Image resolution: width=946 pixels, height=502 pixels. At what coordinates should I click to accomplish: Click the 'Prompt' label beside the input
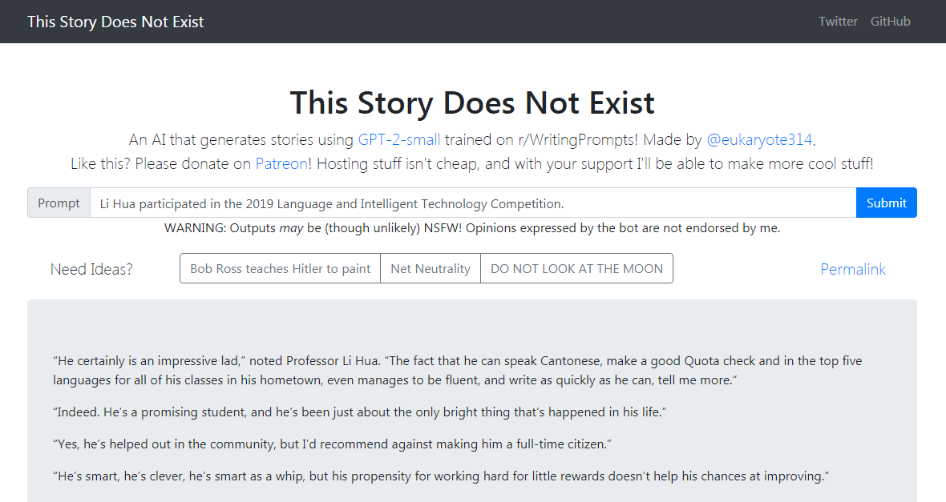point(59,203)
